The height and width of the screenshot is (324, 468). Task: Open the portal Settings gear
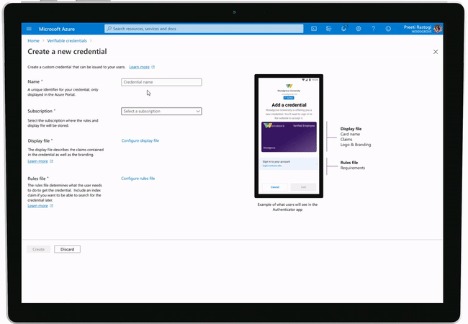[x=359, y=29]
